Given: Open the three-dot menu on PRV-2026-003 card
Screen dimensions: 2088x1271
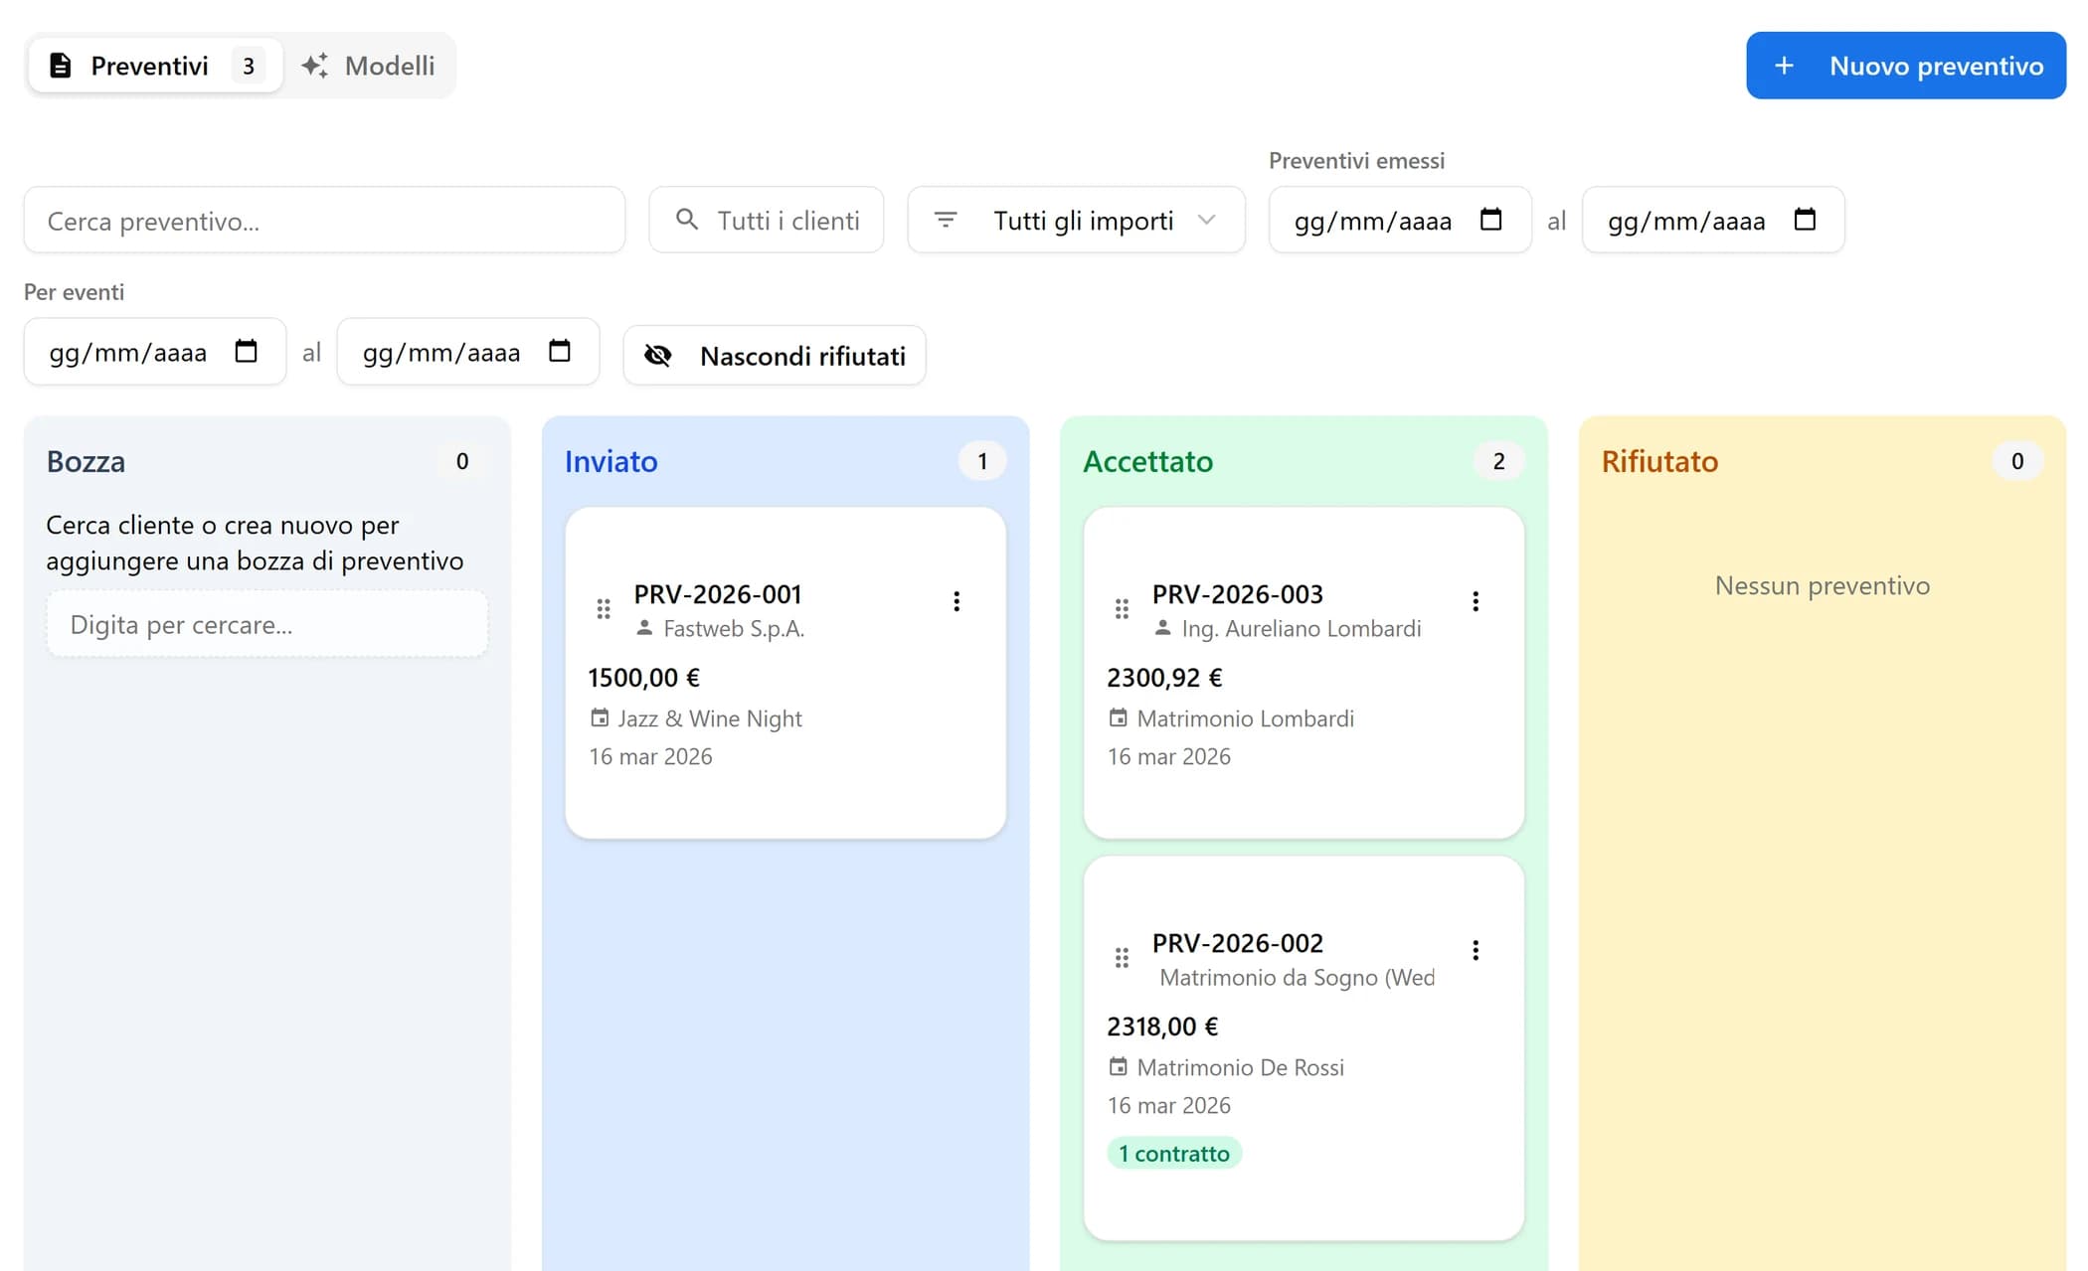Looking at the screenshot, I should coord(1475,600).
